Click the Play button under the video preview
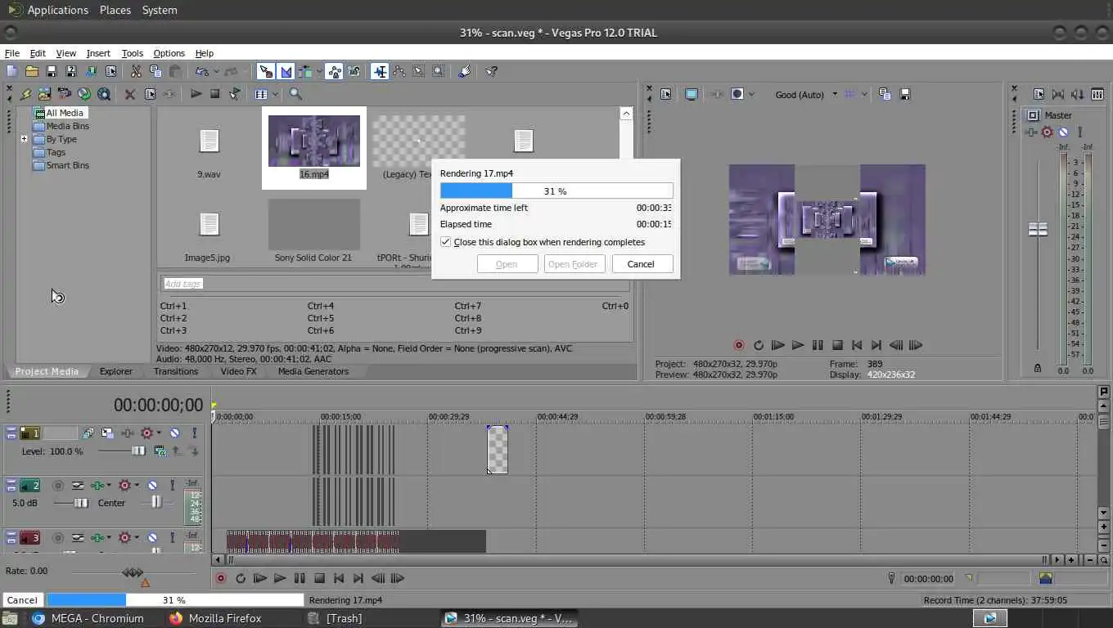The image size is (1113, 628). click(x=798, y=346)
